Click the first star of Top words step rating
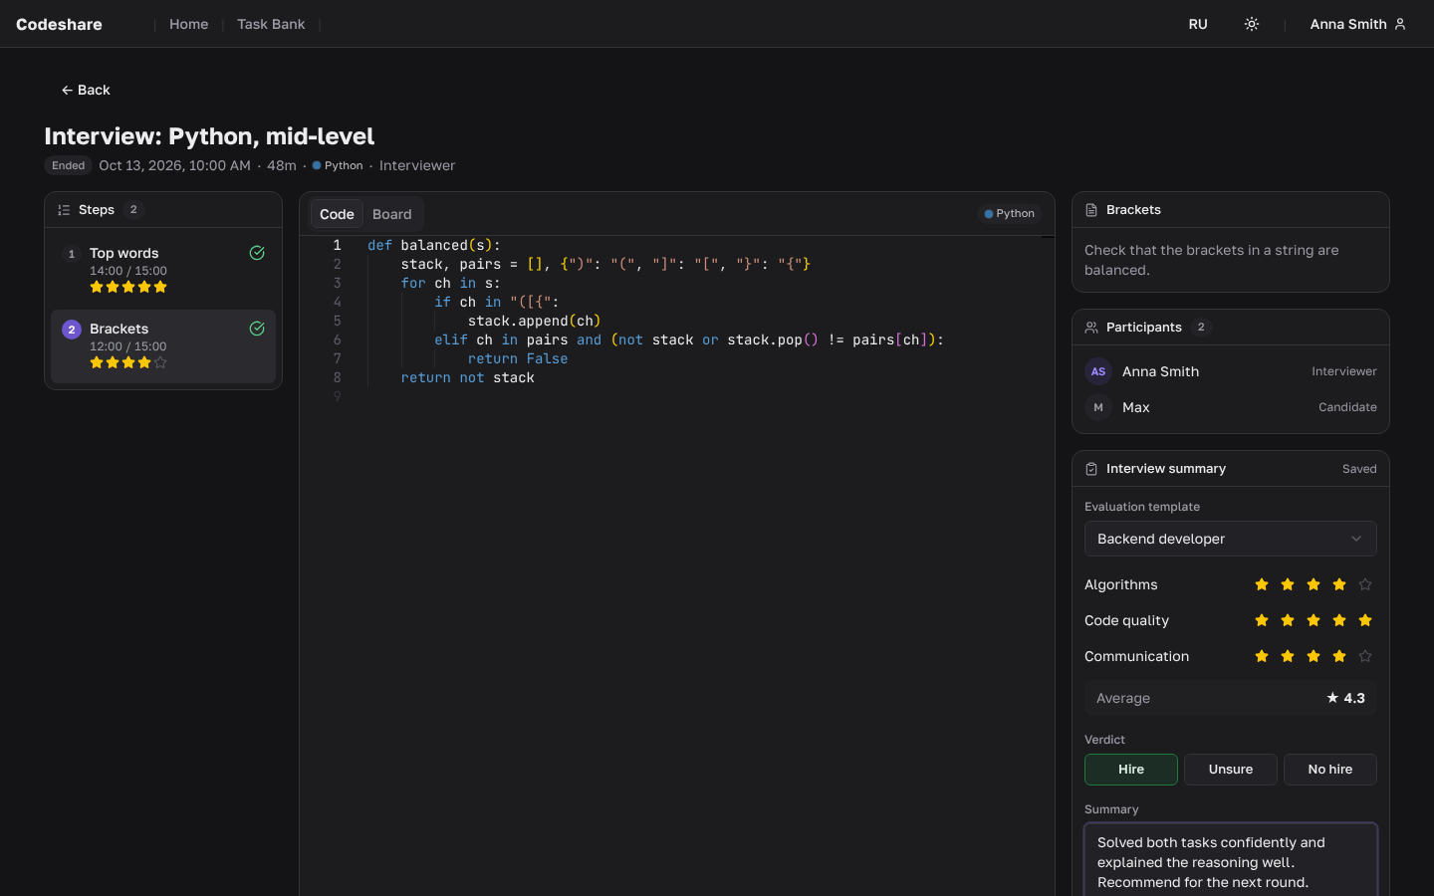The image size is (1434, 896). [97, 287]
